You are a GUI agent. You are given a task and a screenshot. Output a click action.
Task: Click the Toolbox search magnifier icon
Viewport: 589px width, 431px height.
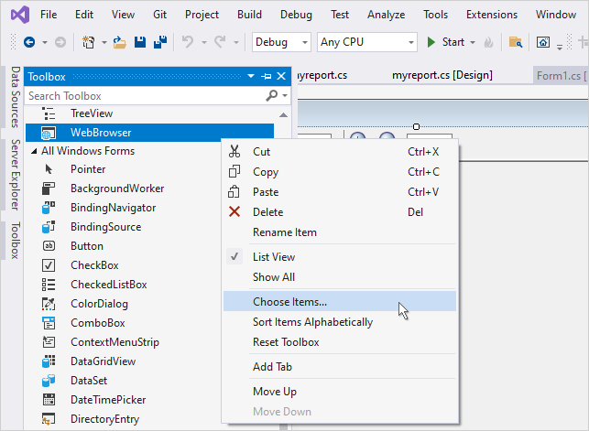(271, 95)
